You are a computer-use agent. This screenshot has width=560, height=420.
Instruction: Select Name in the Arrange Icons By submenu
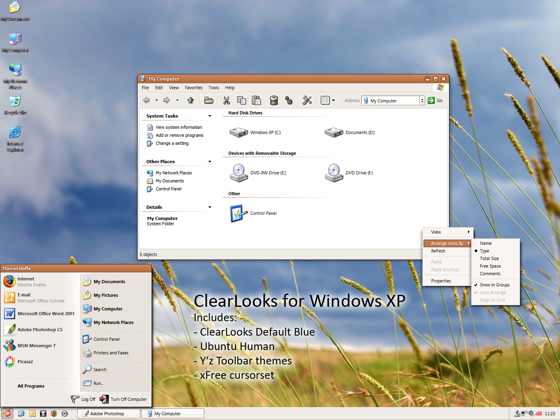pos(485,243)
